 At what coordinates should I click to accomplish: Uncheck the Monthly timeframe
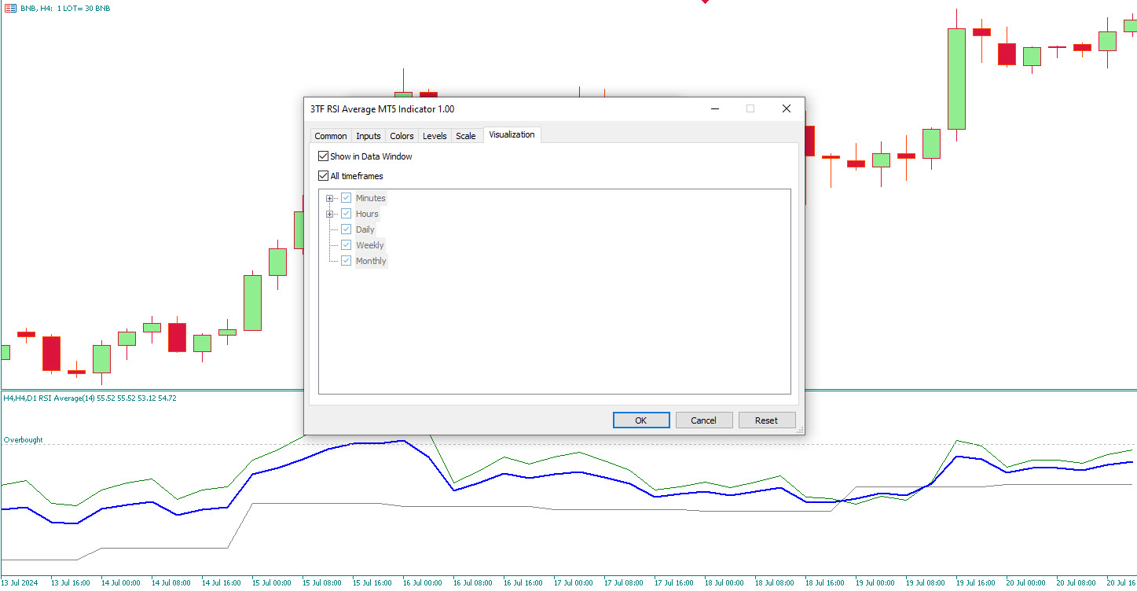(x=346, y=260)
